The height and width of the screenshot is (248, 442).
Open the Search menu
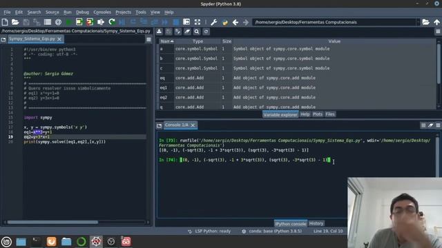pos(34,12)
